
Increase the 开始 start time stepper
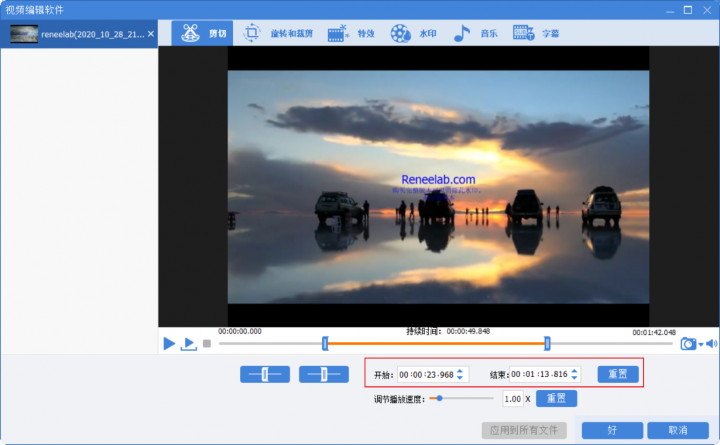pos(460,371)
